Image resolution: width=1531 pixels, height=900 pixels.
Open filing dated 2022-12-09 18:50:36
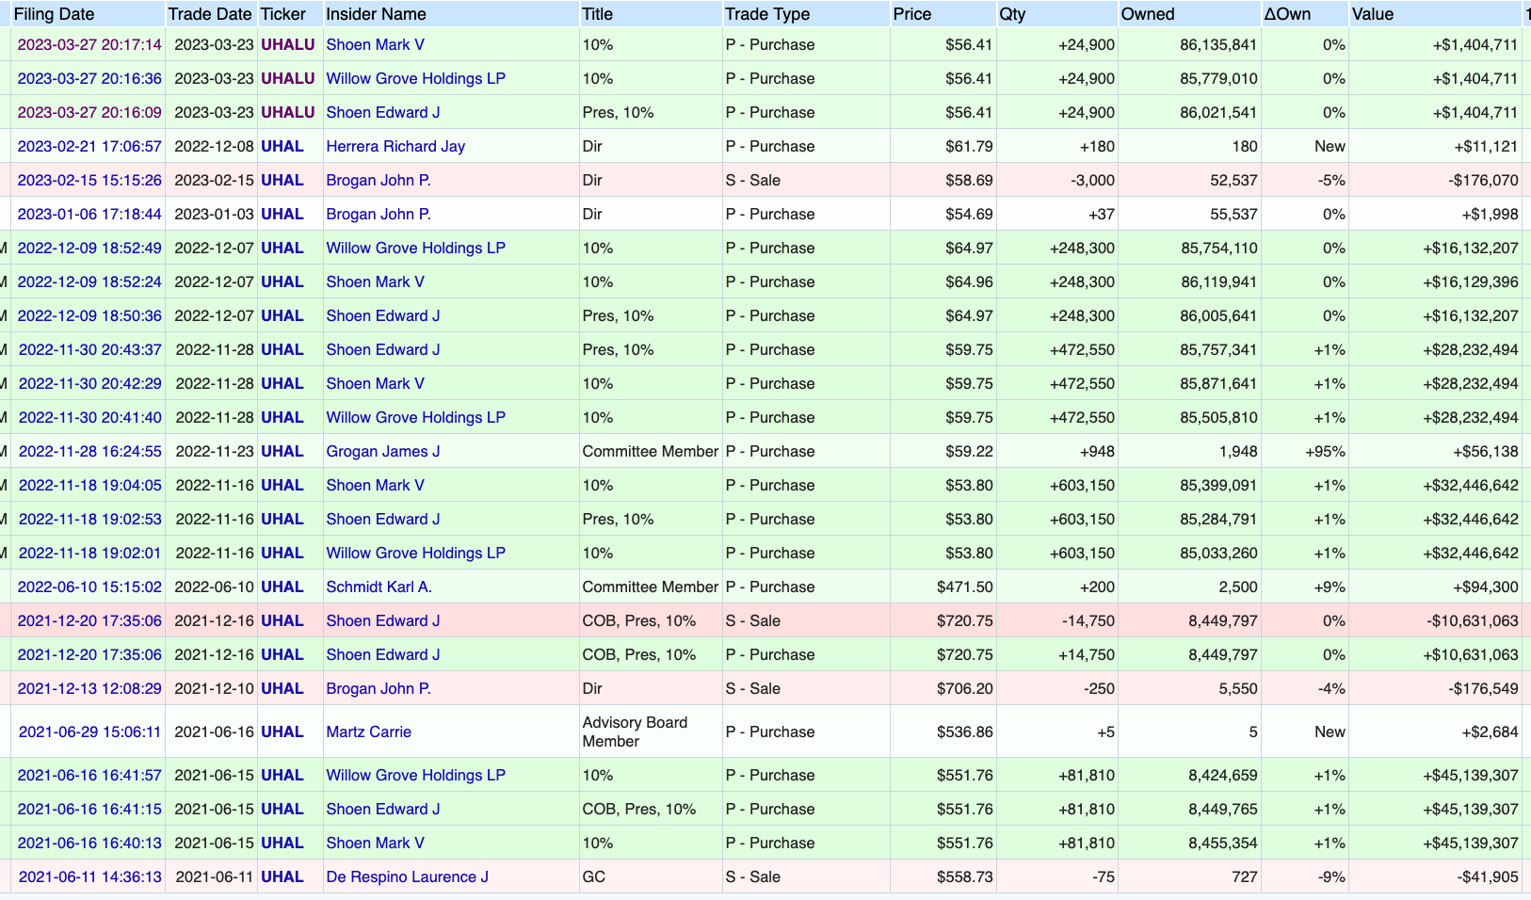coord(89,315)
